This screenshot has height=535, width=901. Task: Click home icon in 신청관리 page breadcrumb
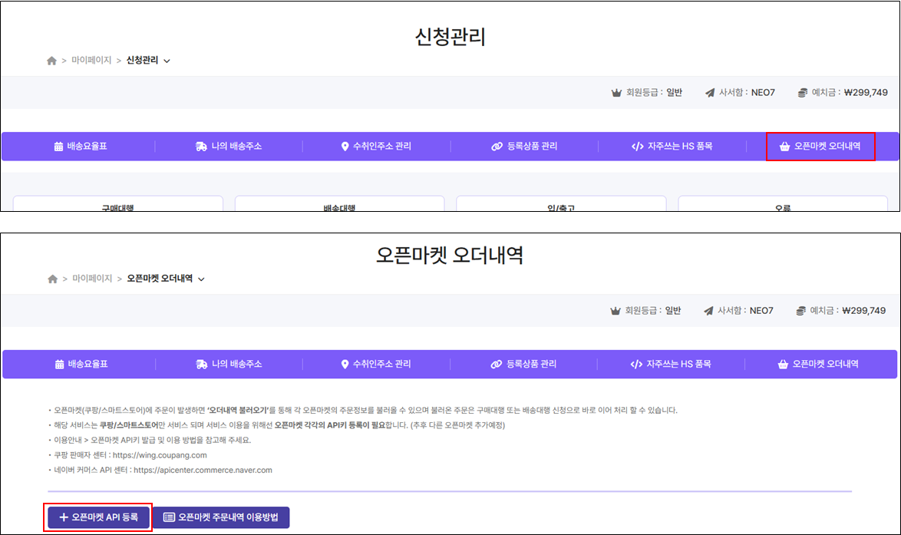51,61
